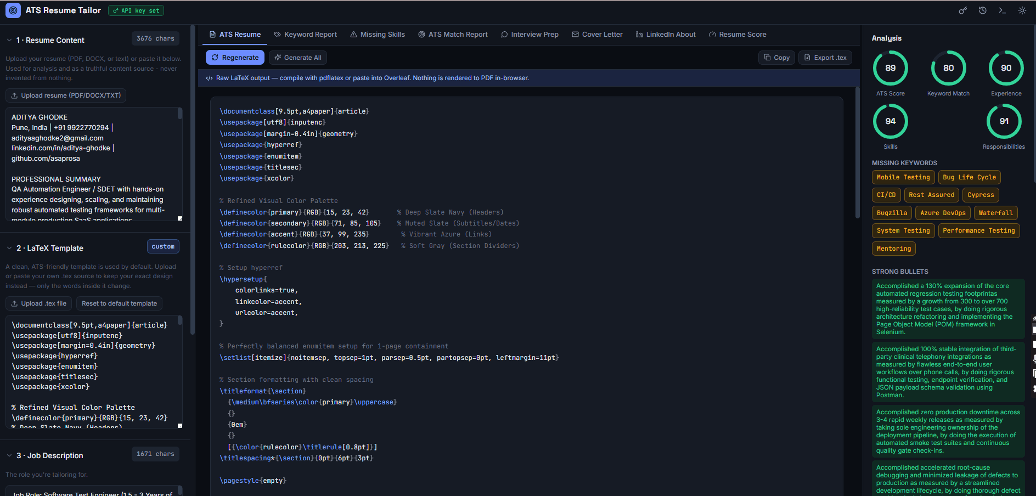1036x496 pixels.
Task: Collapse the Resume Content section
Action: [9, 40]
